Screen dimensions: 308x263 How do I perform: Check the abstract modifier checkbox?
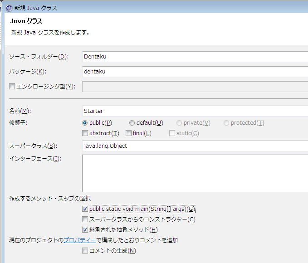pos(85,133)
